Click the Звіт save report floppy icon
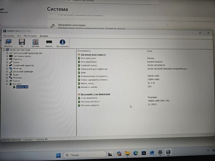The height and width of the screenshot is (161, 215). click(x=22, y=43)
